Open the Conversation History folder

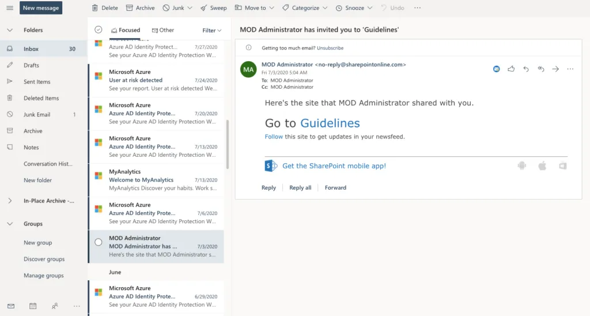pyautogui.click(x=44, y=164)
